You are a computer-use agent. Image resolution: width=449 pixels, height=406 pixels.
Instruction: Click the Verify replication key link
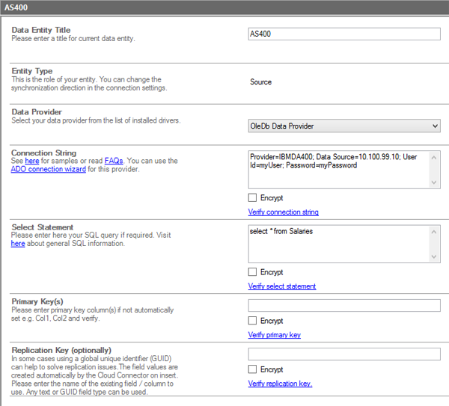point(280,384)
